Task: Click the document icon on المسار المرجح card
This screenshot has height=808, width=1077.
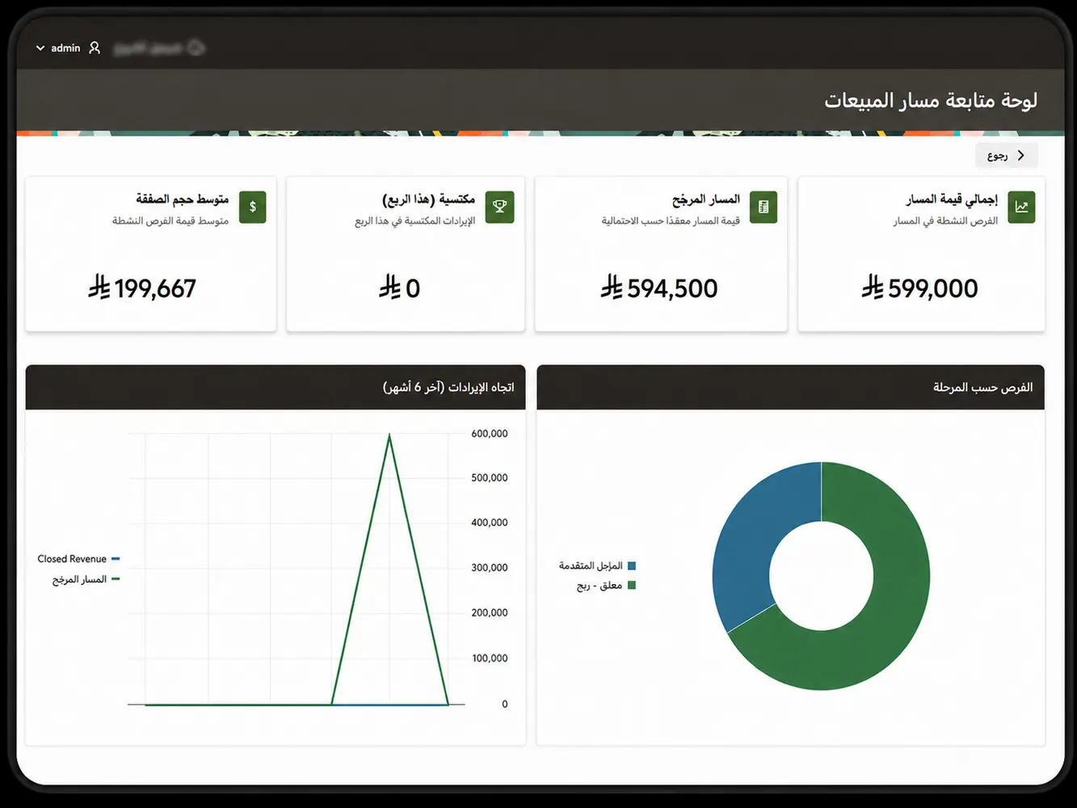Action: (764, 207)
